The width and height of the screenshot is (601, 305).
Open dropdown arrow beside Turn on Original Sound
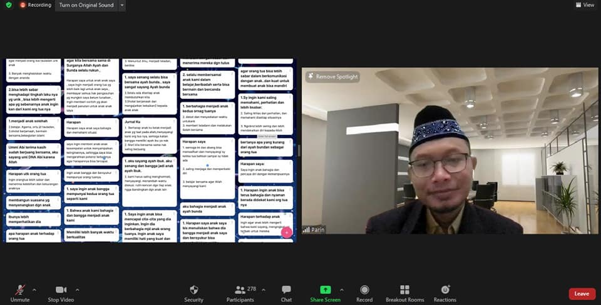(121, 5)
